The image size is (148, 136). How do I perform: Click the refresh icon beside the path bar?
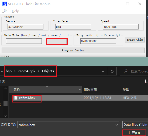tap(112, 71)
